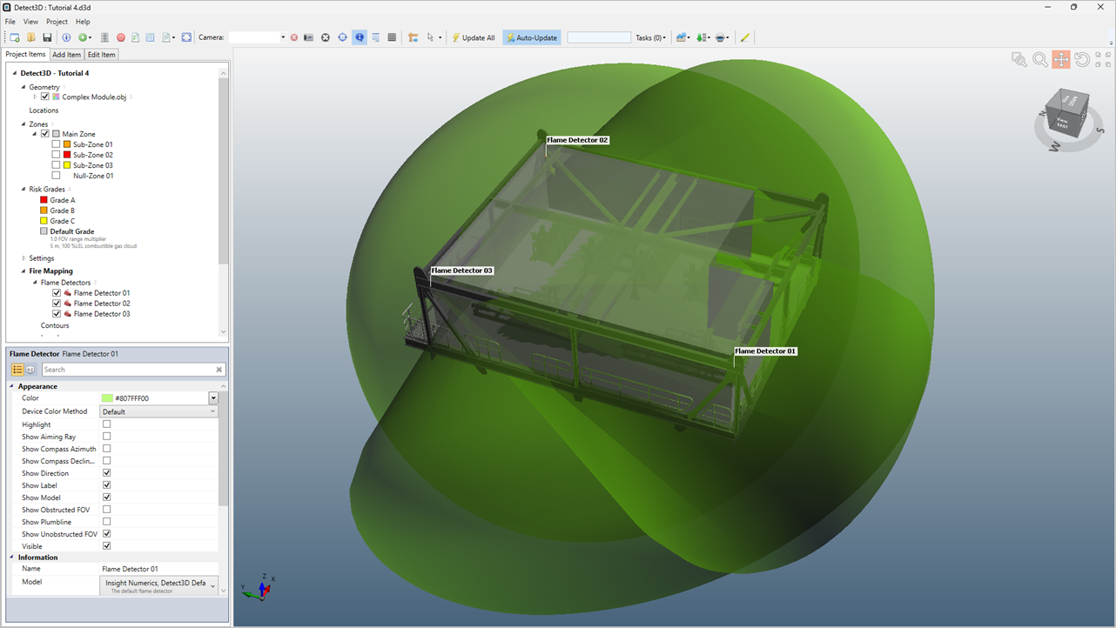The height and width of the screenshot is (628, 1116).
Task: Collapse the Appearance property section
Action: point(12,386)
